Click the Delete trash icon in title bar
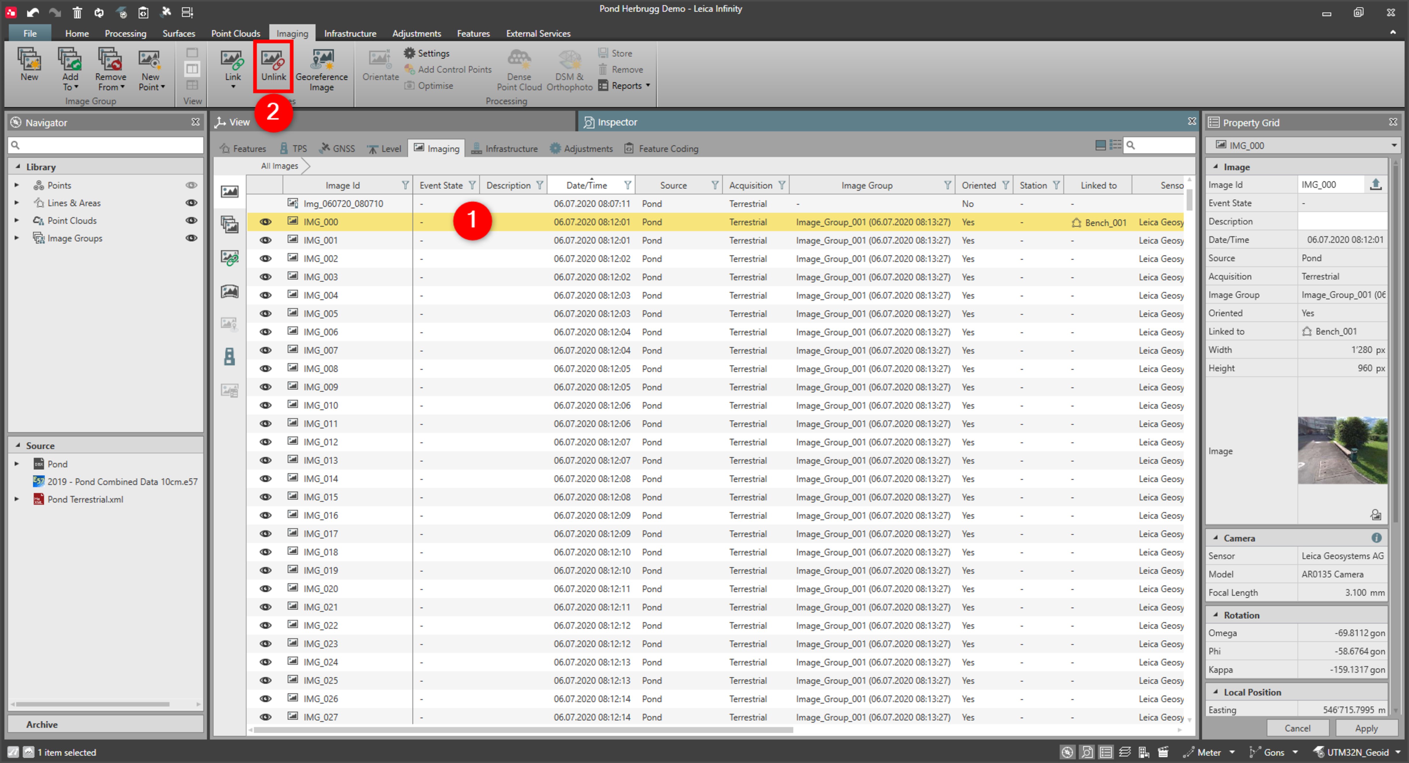Image resolution: width=1409 pixels, height=763 pixels. 77,12
